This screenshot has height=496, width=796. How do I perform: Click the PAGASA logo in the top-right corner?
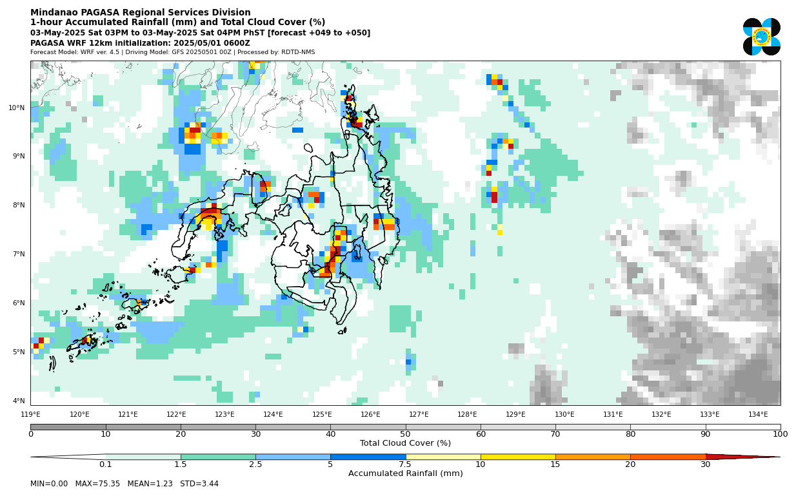pyautogui.click(x=761, y=37)
